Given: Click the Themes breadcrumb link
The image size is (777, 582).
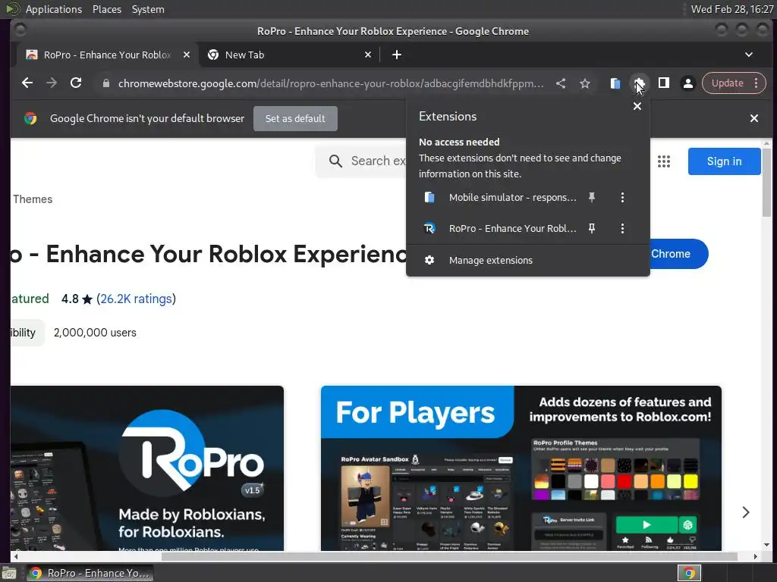Looking at the screenshot, I should point(33,199).
